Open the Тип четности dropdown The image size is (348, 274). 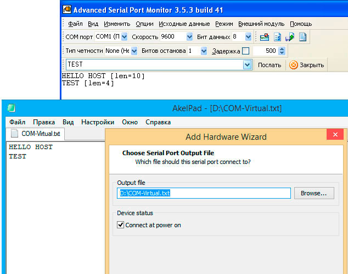tap(134, 51)
